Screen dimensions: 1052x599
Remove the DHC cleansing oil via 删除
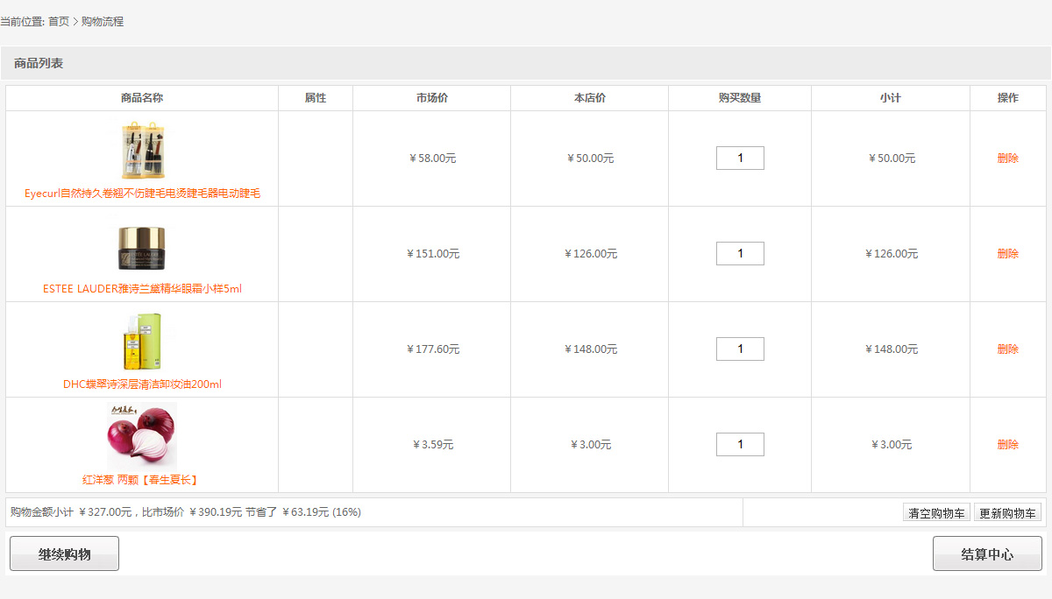[1008, 349]
